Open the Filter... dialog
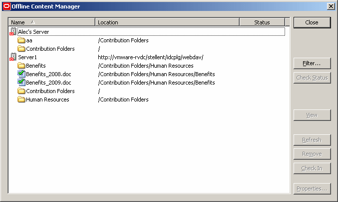This screenshot has height=202, width=338. 312,64
